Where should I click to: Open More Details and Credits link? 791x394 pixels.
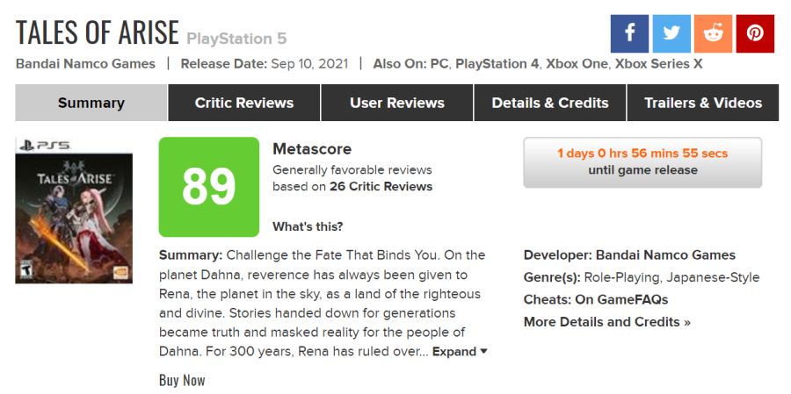[606, 322]
